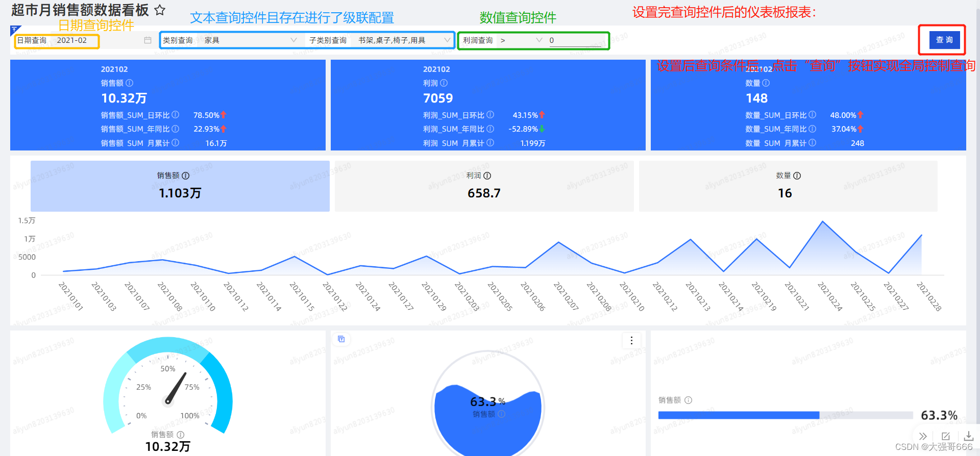This screenshot has height=456, width=980.
Task: Click the 37.04% 年同比 value
Action: click(844, 129)
